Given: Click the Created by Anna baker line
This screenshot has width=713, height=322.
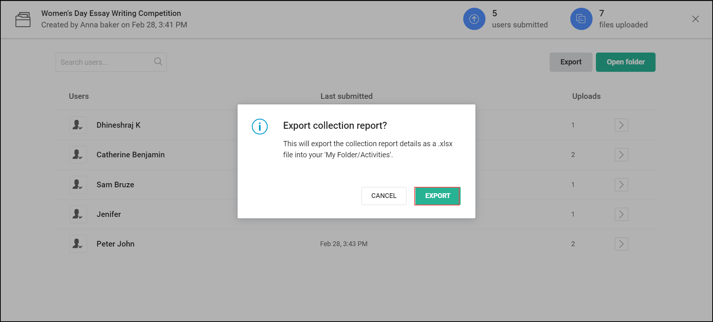Looking at the screenshot, I should pyautogui.click(x=114, y=25).
